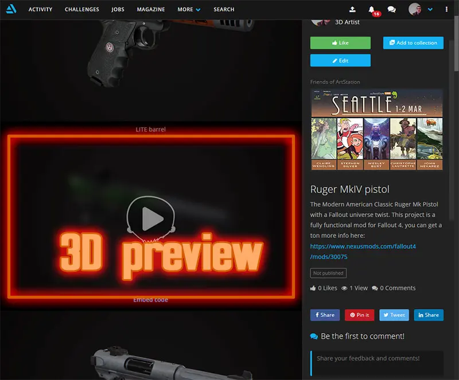Open the Jobs section
459x380 pixels.
coord(118,9)
